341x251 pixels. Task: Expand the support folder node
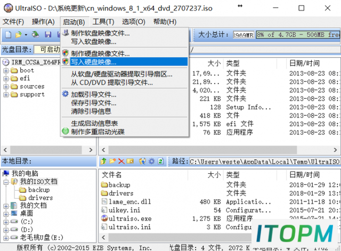tap(6, 95)
